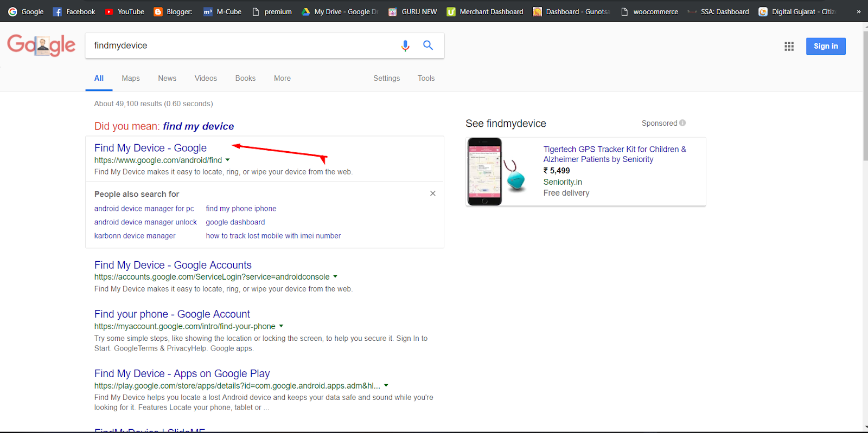The height and width of the screenshot is (433, 868).
Task: Switch to the News tab
Action: tap(167, 79)
